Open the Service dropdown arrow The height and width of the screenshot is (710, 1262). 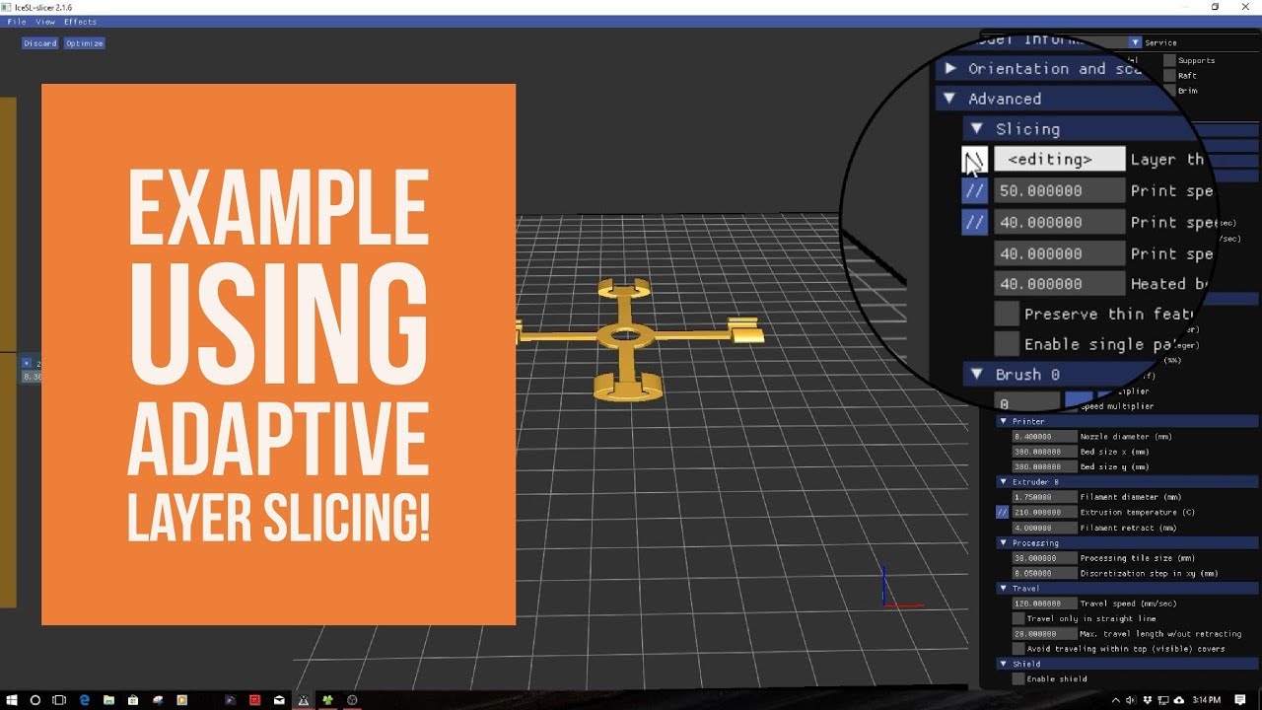coord(1136,42)
